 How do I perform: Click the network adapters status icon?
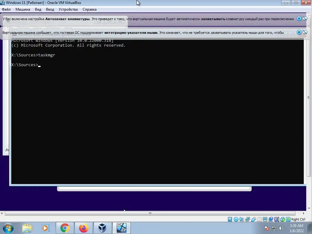tap(247, 219)
